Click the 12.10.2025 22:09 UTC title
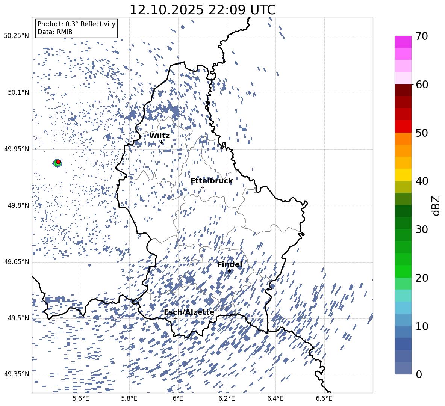445x406 pixels. pyautogui.click(x=202, y=10)
